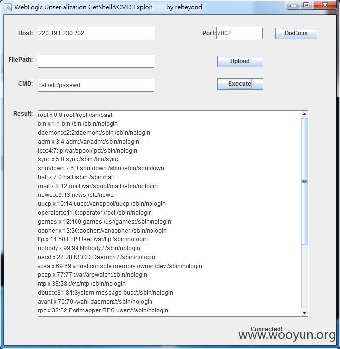
Task: Click the news:x:9:13 result line
Action: click(x=76, y=195)
